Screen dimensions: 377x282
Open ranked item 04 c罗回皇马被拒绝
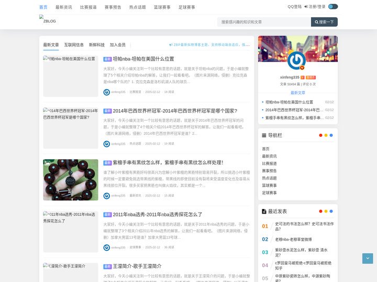303,265
